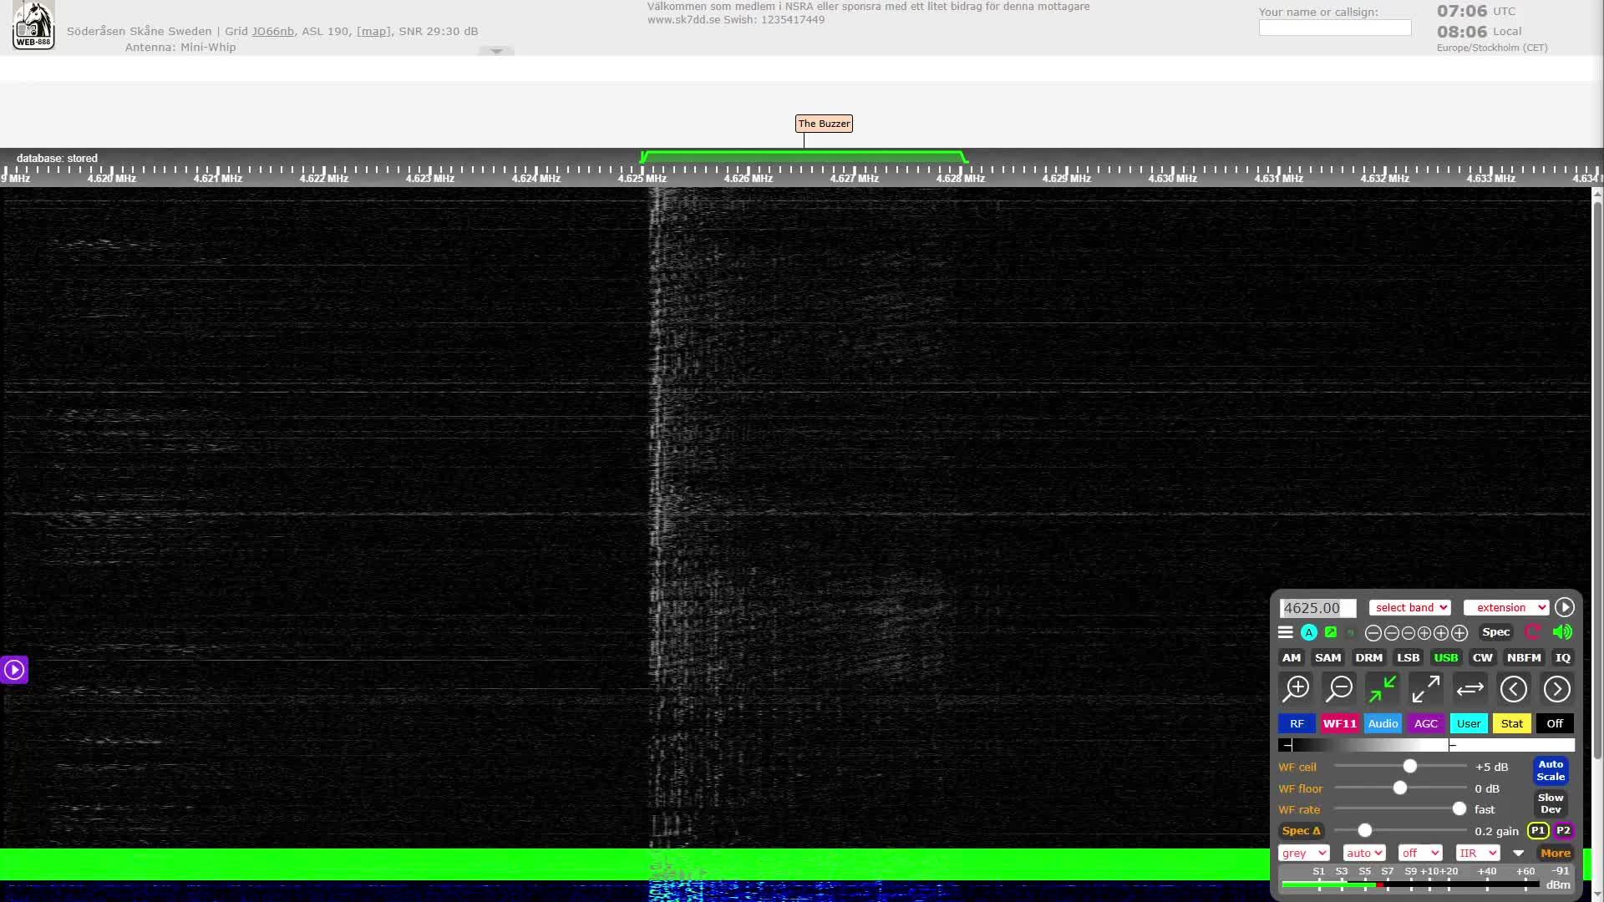Click the waterfall zoom out magnifier
The width and height of the screenshot is (1604, 902).
(x=1340, y=689)
